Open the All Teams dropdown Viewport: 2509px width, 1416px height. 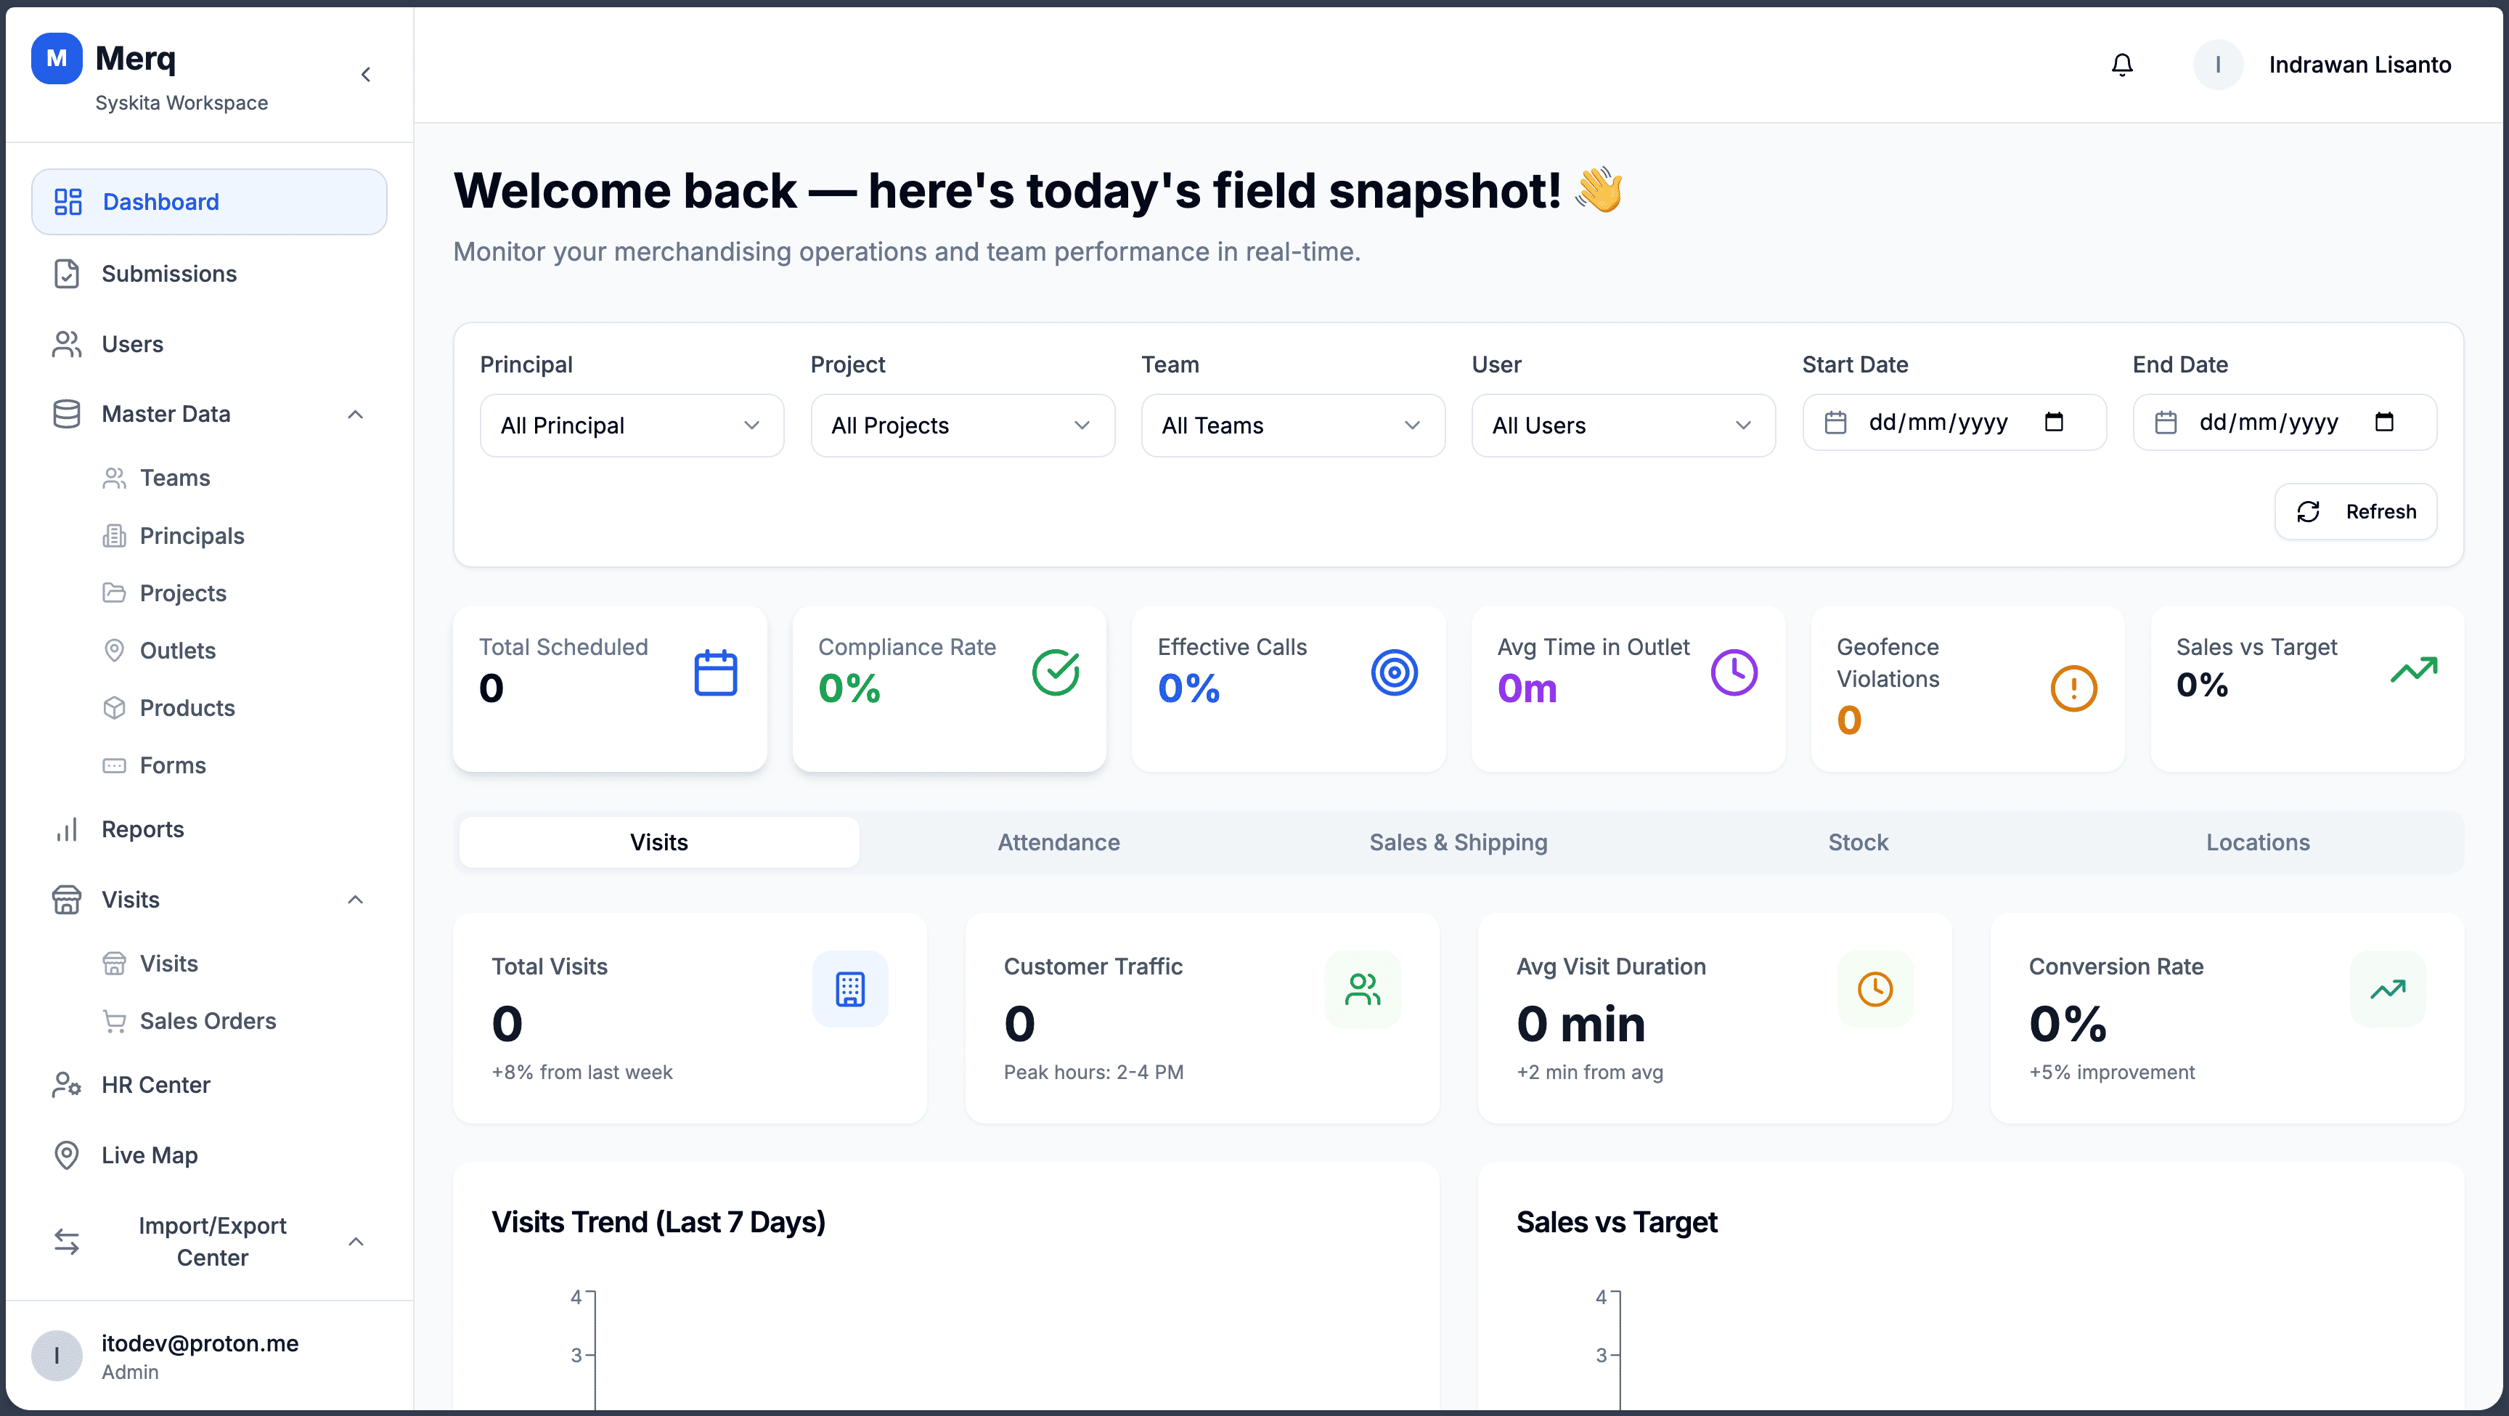pos(1292,425)
